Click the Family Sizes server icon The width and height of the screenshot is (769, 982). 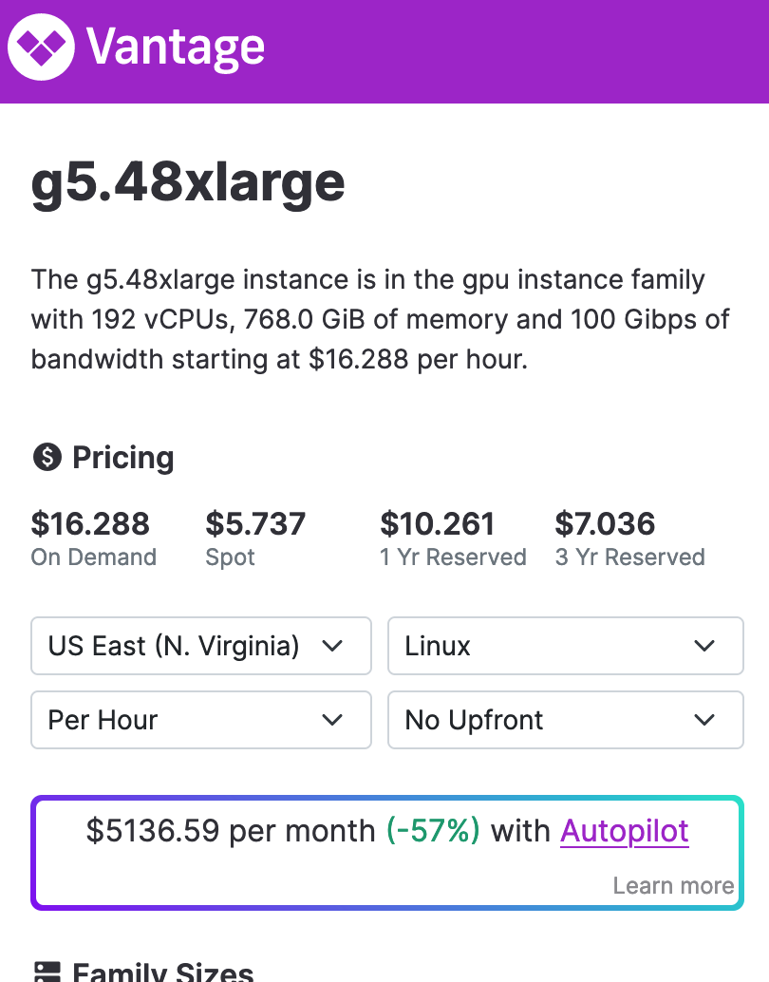point(47,972)
